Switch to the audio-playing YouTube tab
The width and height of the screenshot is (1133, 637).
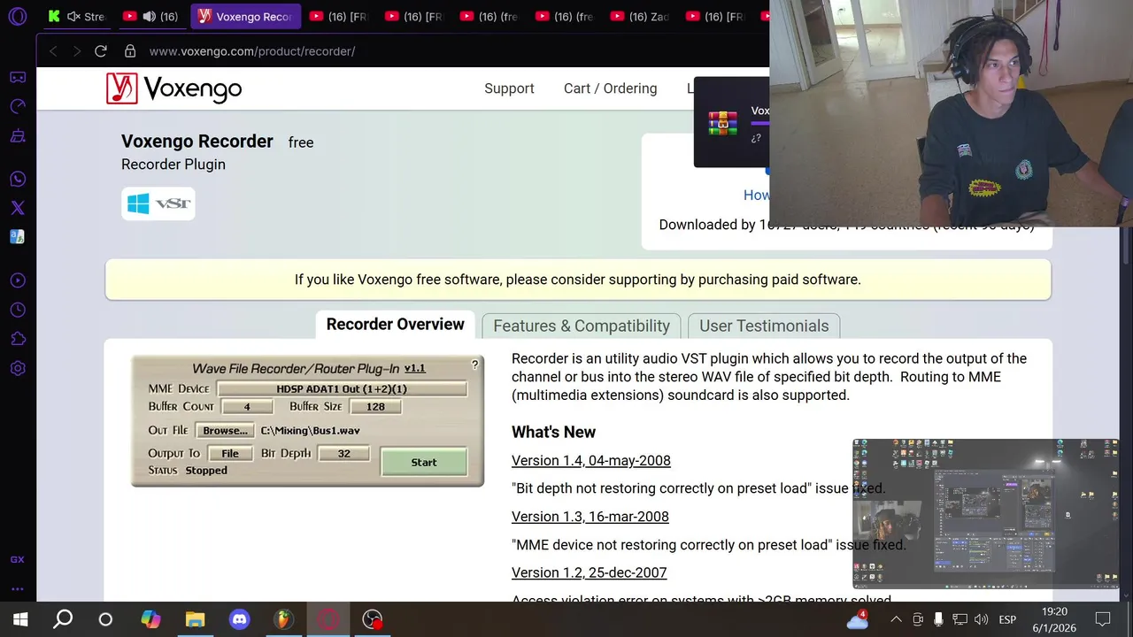point(151,16)
